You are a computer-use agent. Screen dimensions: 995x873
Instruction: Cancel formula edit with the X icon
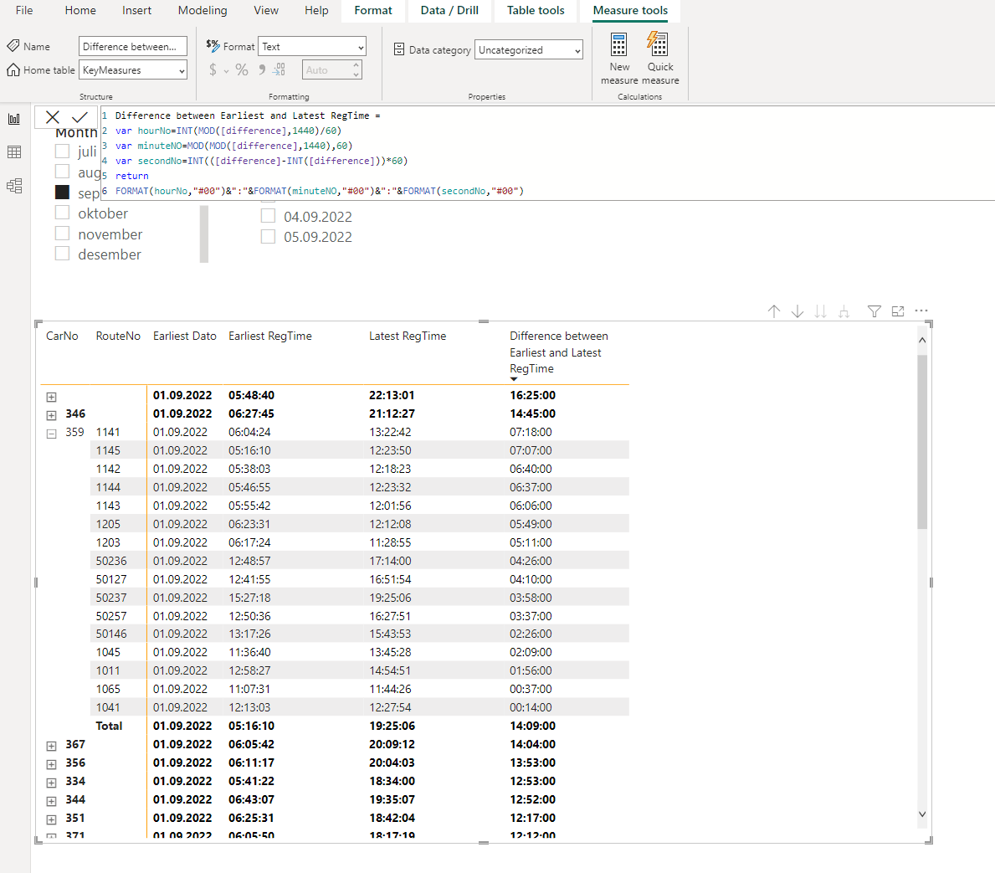click(x=53, y=117)
